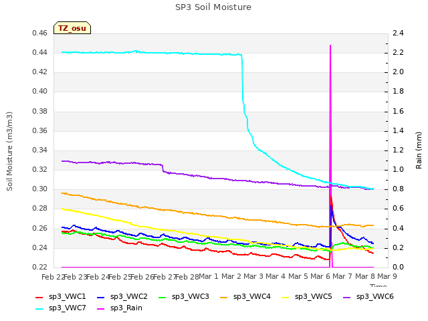This screenshot has width=428, height=321.
Task: Click the green sp3_VWC3 legend color marker
Action: click(x=162, y=297)
